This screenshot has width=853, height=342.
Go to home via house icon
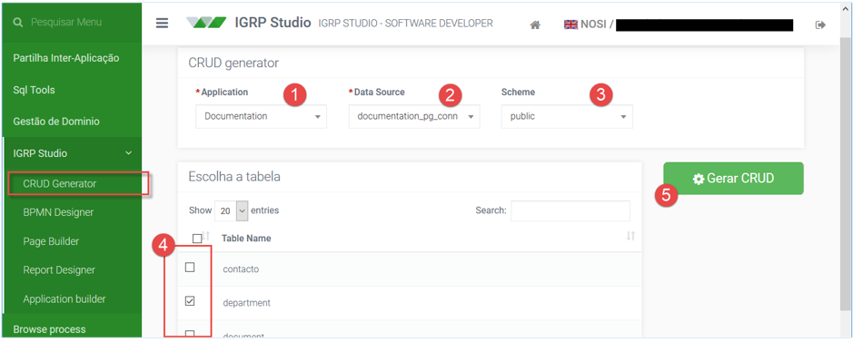click(535, 24)
